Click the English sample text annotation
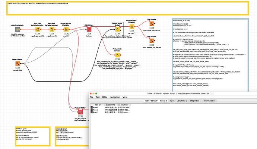The height and width of the screenshot is (149, 257). (x=33, y=136)
